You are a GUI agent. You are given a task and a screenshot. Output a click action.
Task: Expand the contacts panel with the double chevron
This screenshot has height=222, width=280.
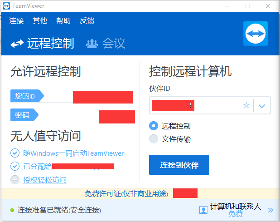[270, 210]
